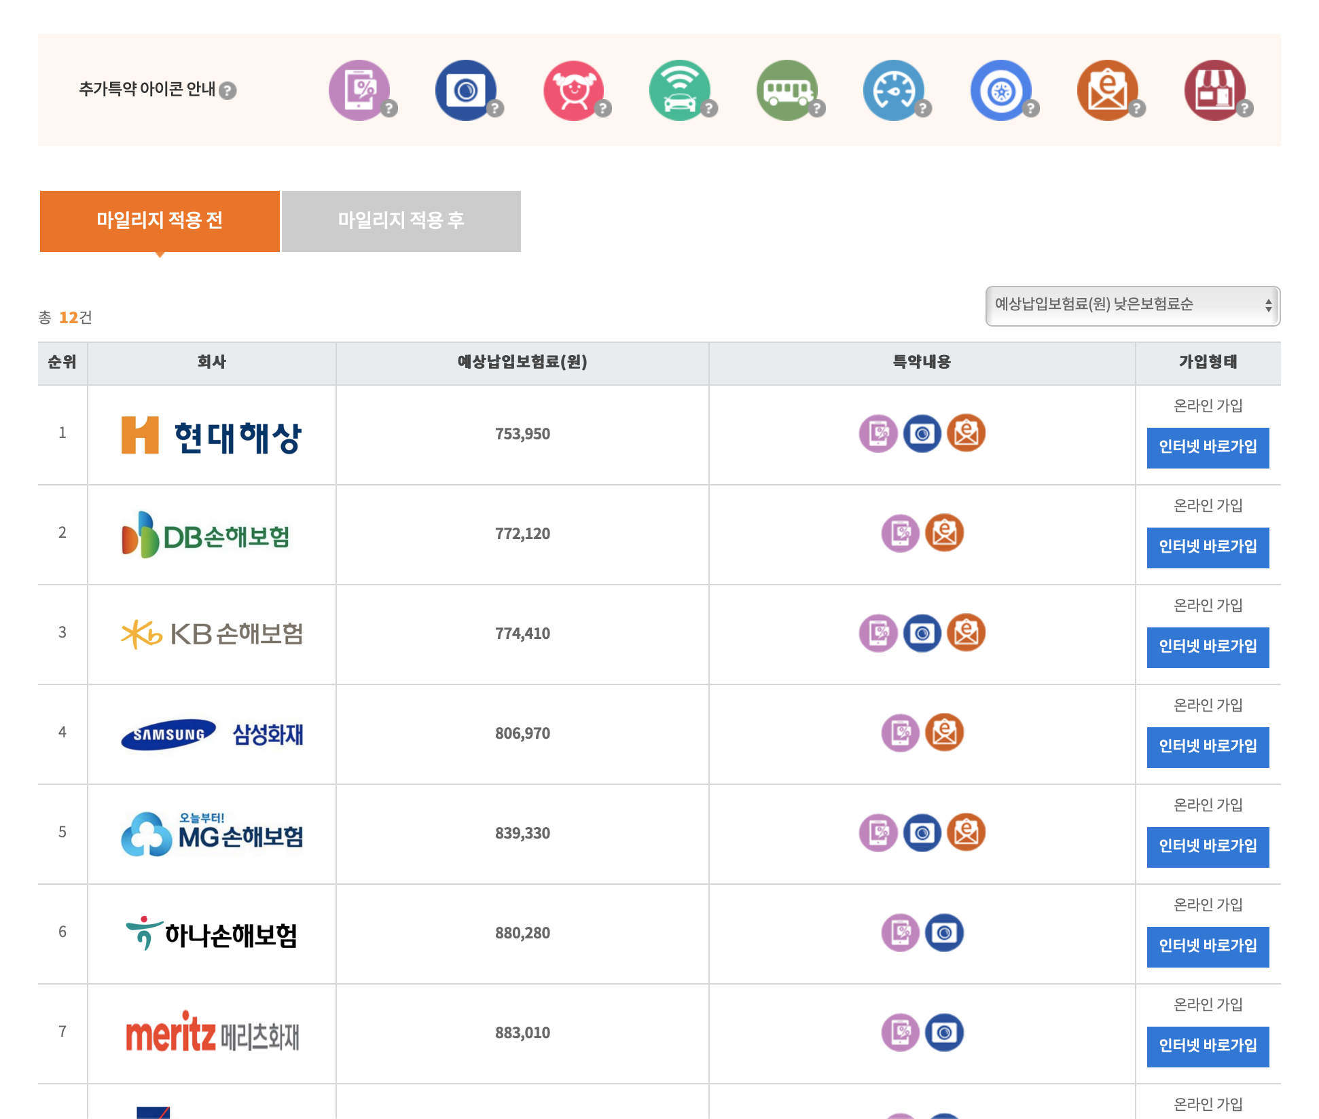Viewport: 1319px width, 1119px height.
Task: Open the blue speedometer icon in legend
Action: [894, 90]
